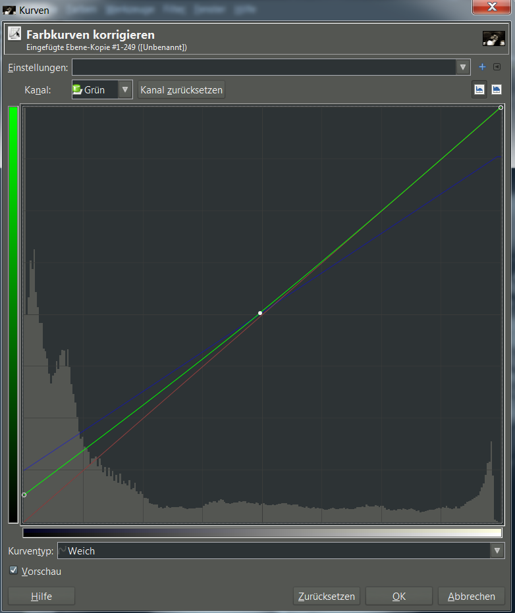This screenshot has width=515, height=613.
Task: Click the Zurücksetzen button
Action: tap(327, 597)
